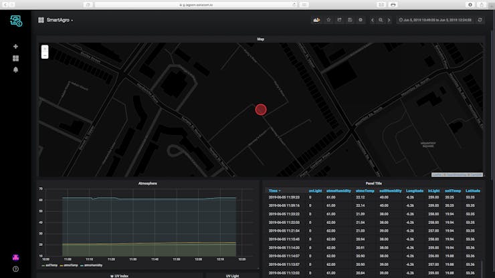This screenshot has height=278, width=495.
Task: Toggle atmoTemp series in the legend
Action: tap(71, 265)
